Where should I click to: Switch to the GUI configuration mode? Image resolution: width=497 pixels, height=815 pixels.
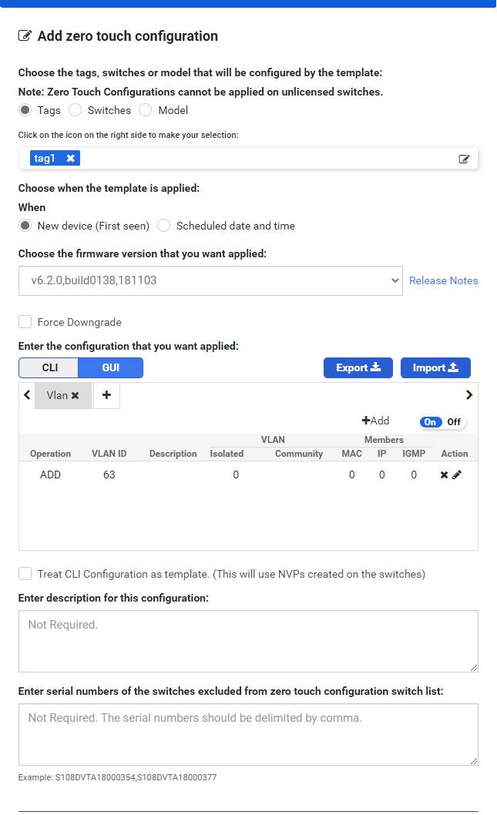tap(111, 367)
